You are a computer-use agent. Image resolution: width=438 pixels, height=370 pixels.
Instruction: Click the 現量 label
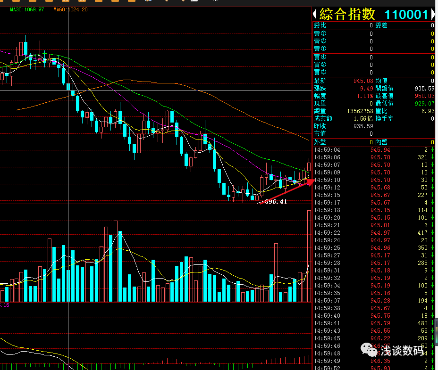(x=320, y=104)
